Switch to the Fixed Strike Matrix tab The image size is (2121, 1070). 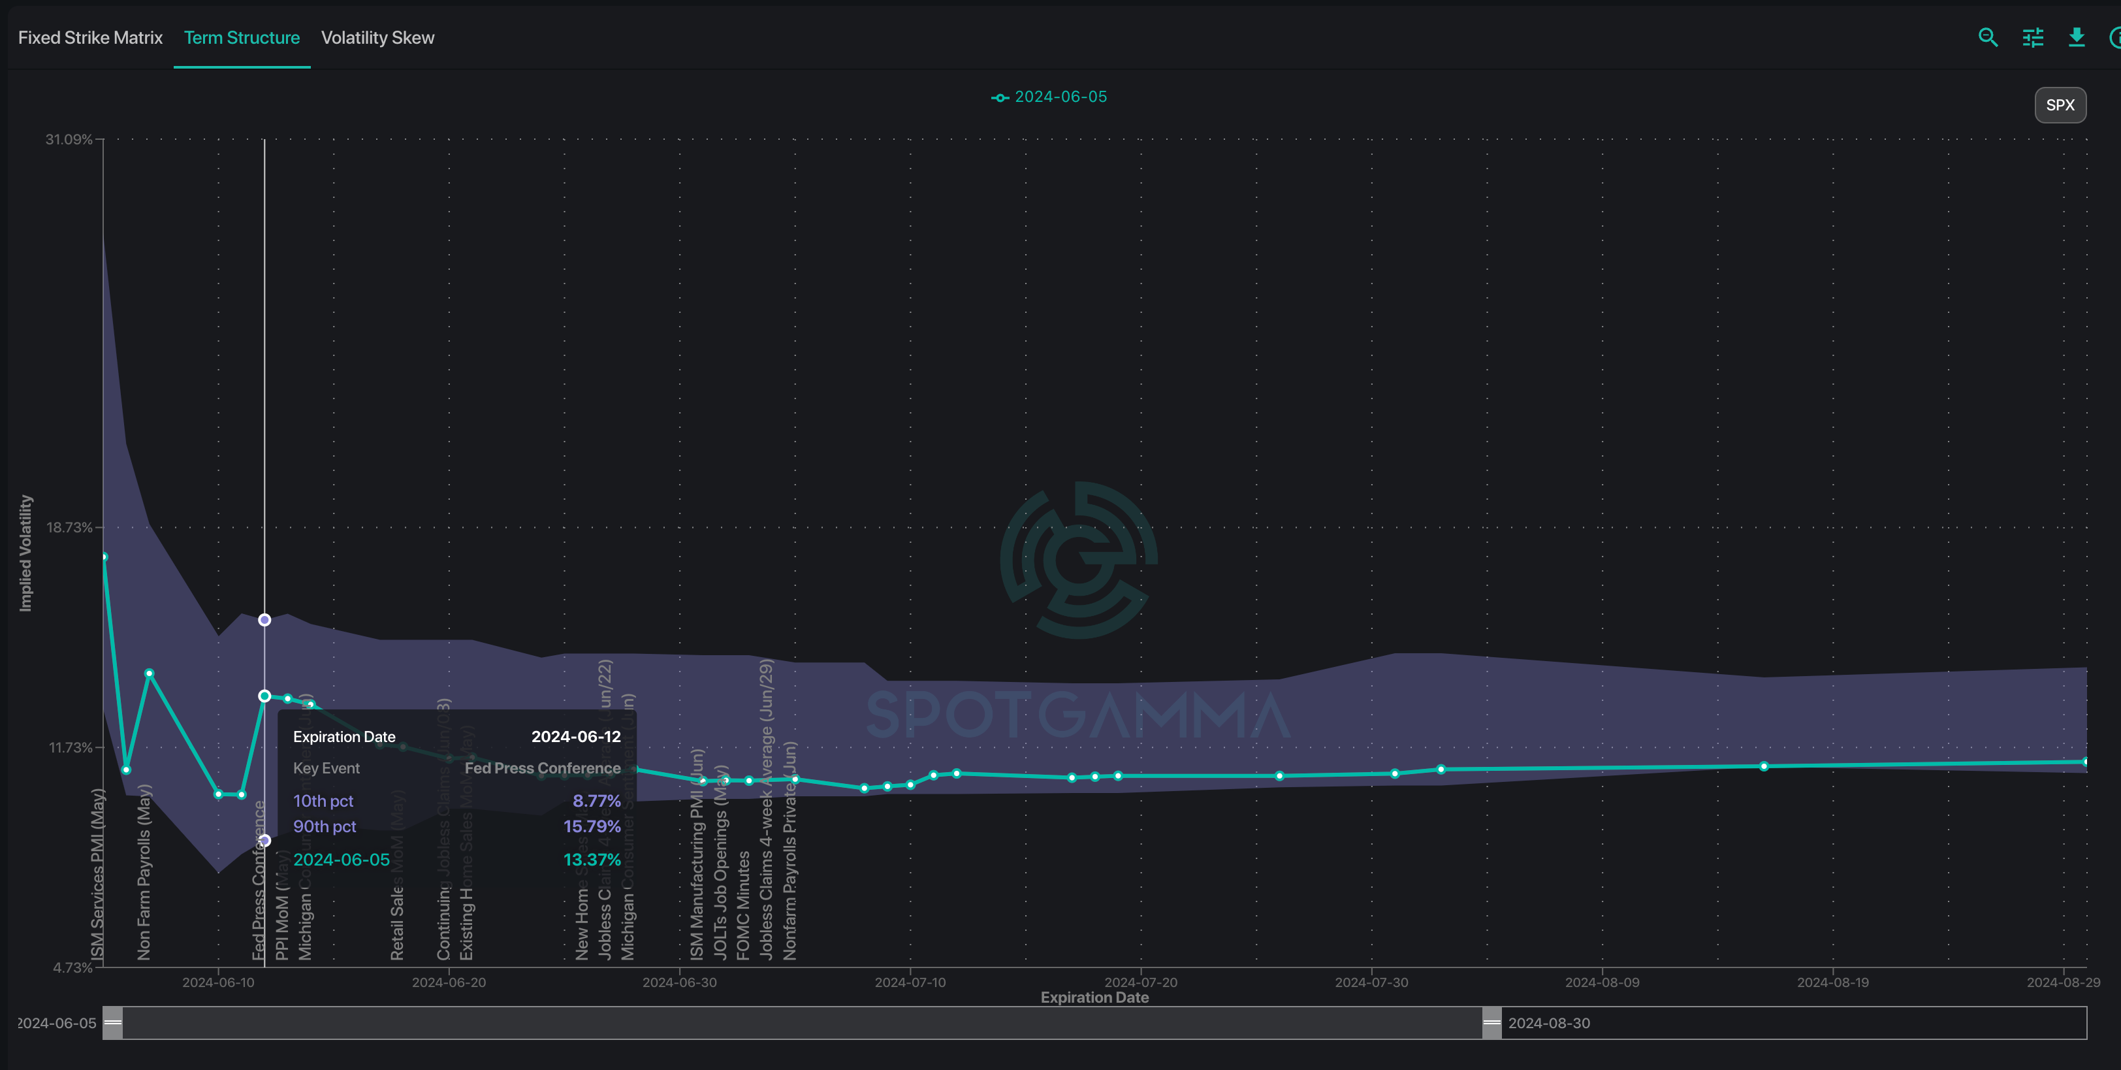click(91, 38)
